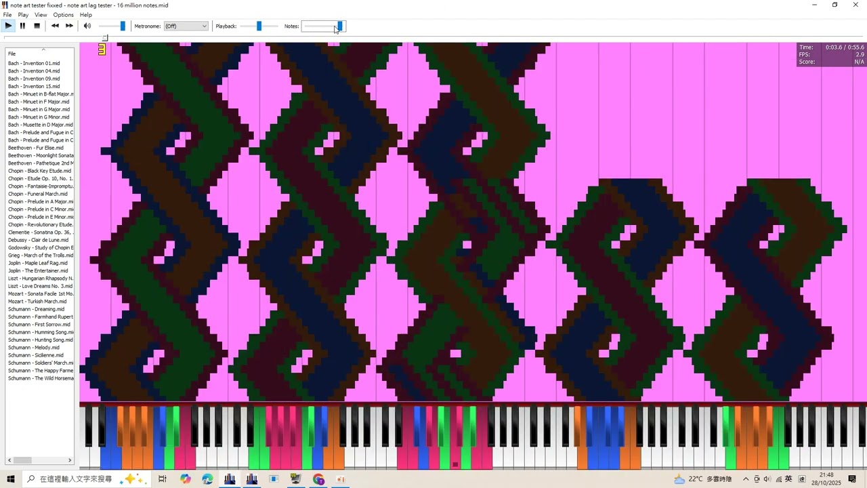Select Clementi - Sonatina Op. 36 file
This screenshot has width=867, height=488.
(x=41, y=232)
